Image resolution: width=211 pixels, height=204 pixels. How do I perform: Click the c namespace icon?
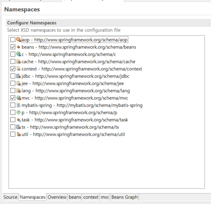(x=18, y=54)
